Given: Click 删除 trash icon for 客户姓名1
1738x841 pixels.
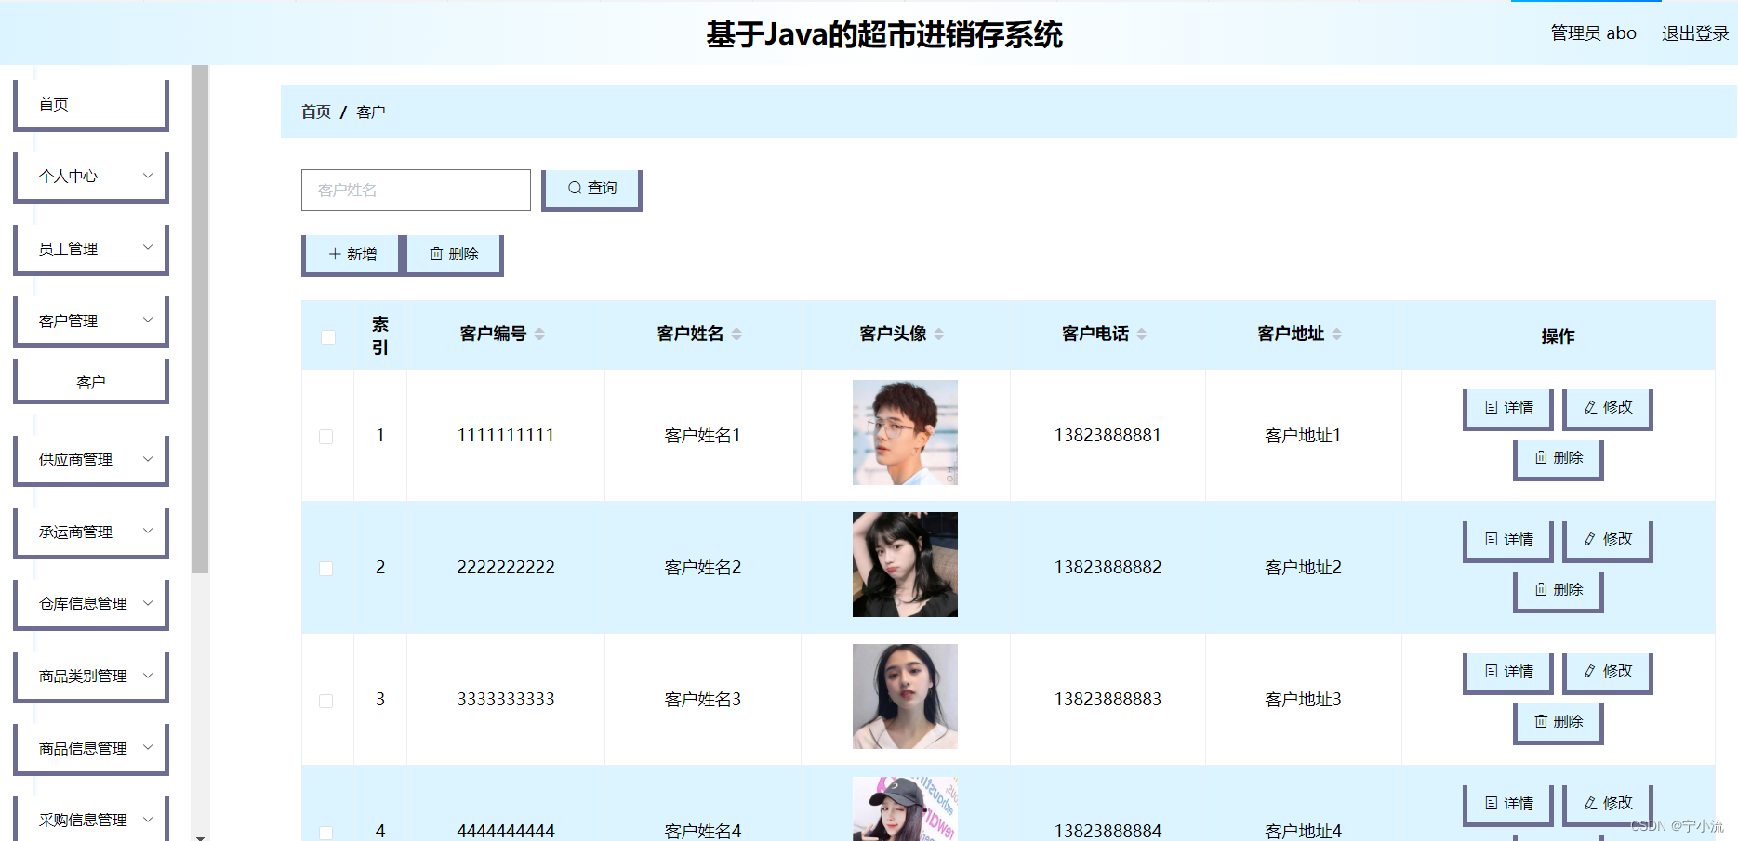Looking at the screenshot, I should (x=1541, y=457).
